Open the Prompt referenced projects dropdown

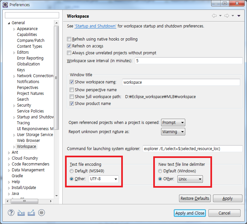click(173, 123)
